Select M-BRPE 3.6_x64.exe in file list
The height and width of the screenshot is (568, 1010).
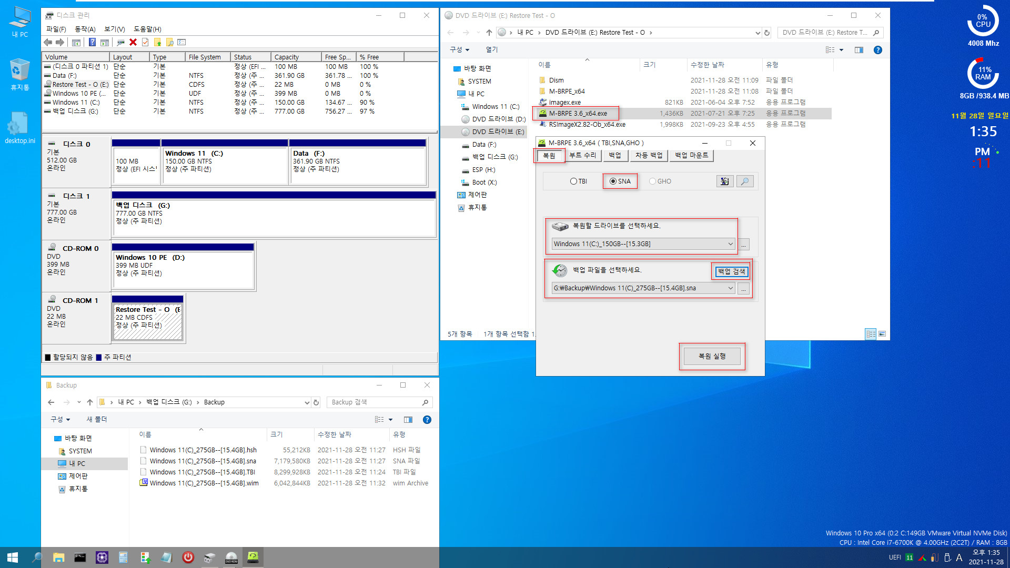point(578,114)
